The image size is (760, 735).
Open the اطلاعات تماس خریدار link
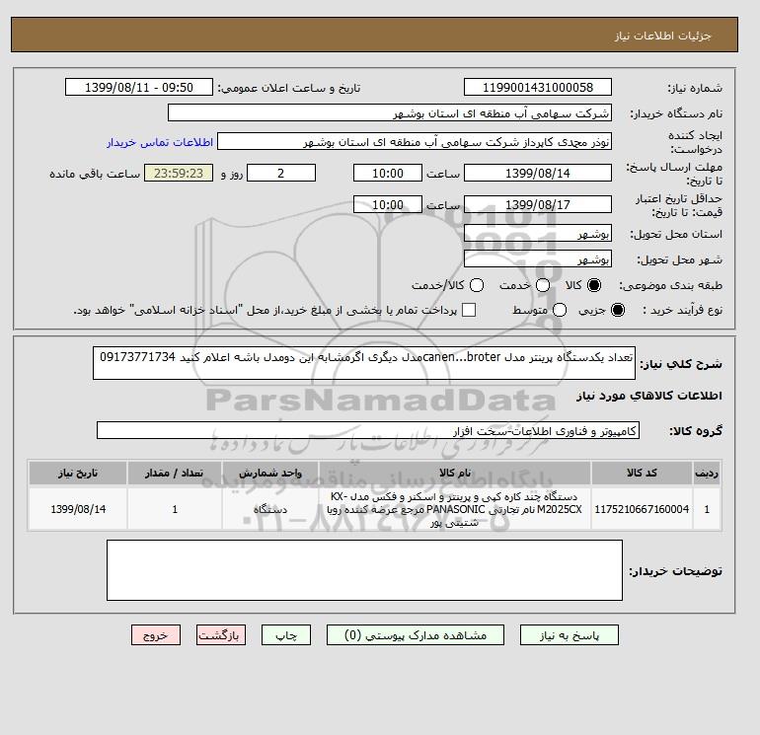pos(160,142)
